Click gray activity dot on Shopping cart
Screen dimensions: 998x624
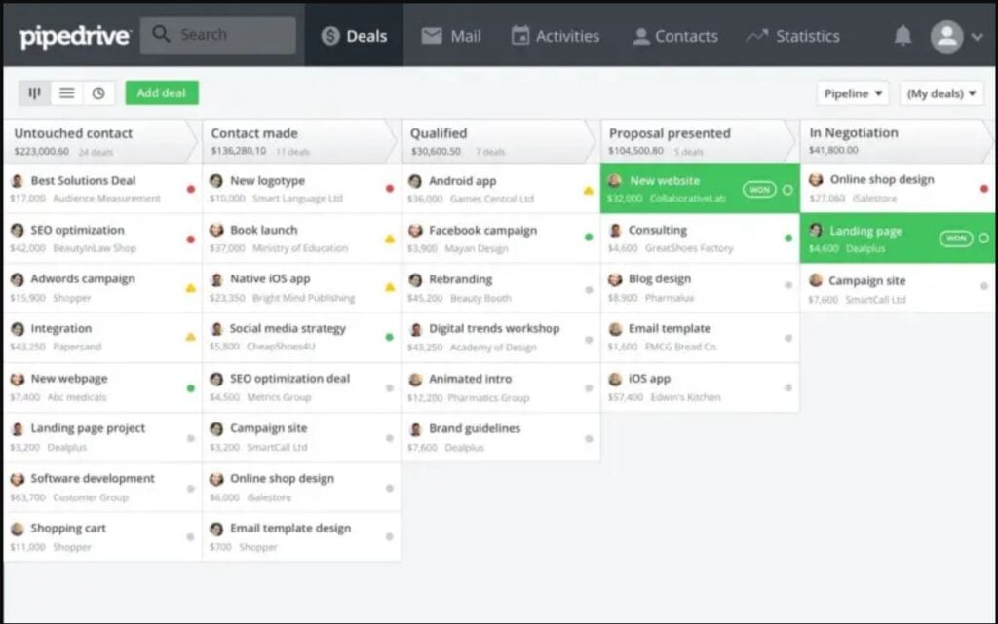(x=190, y=537)
